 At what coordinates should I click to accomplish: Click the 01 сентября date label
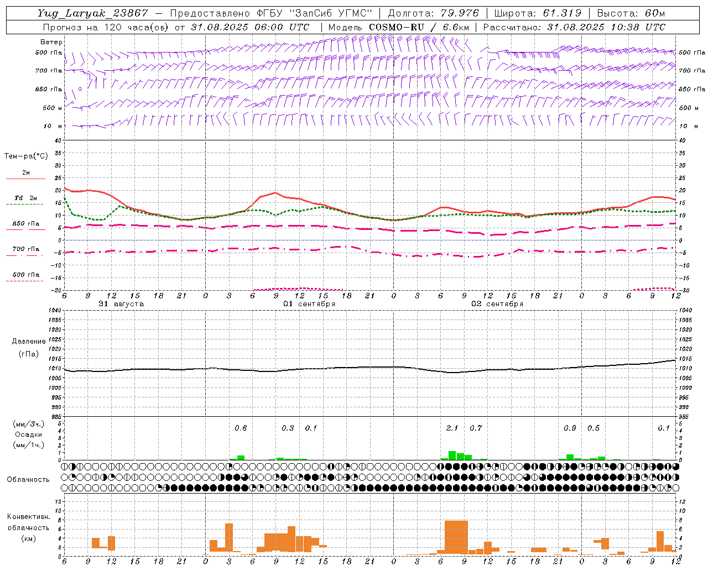[309, 304]
